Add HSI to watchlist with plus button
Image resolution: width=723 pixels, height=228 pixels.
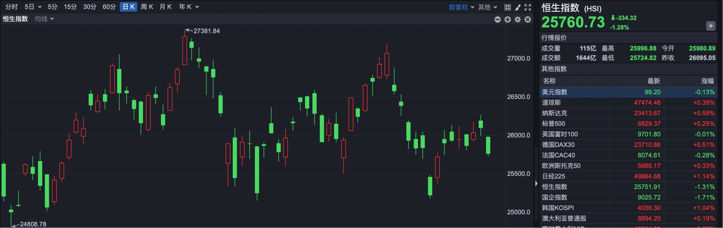click(x=710, y=26)
